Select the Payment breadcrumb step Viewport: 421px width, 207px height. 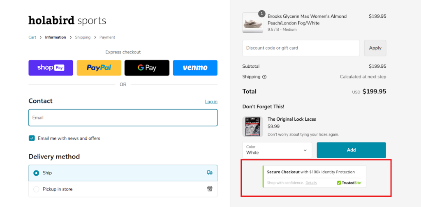pos(107,37)
